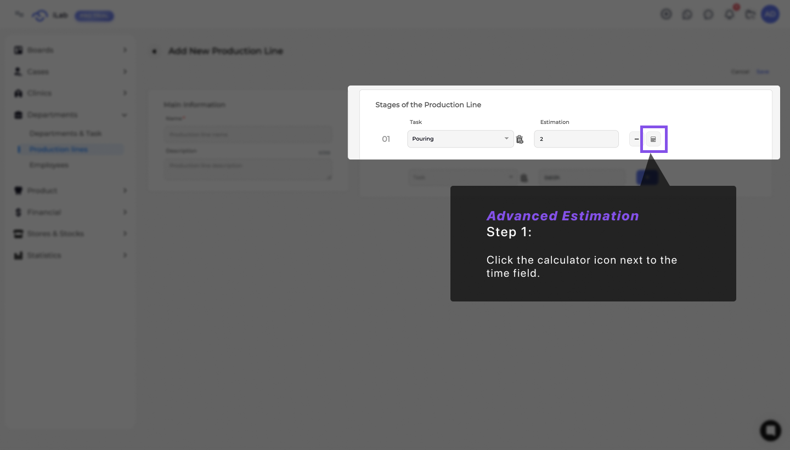Click the Save link at top right
The image size is (790, 450).
click(763, 72)
